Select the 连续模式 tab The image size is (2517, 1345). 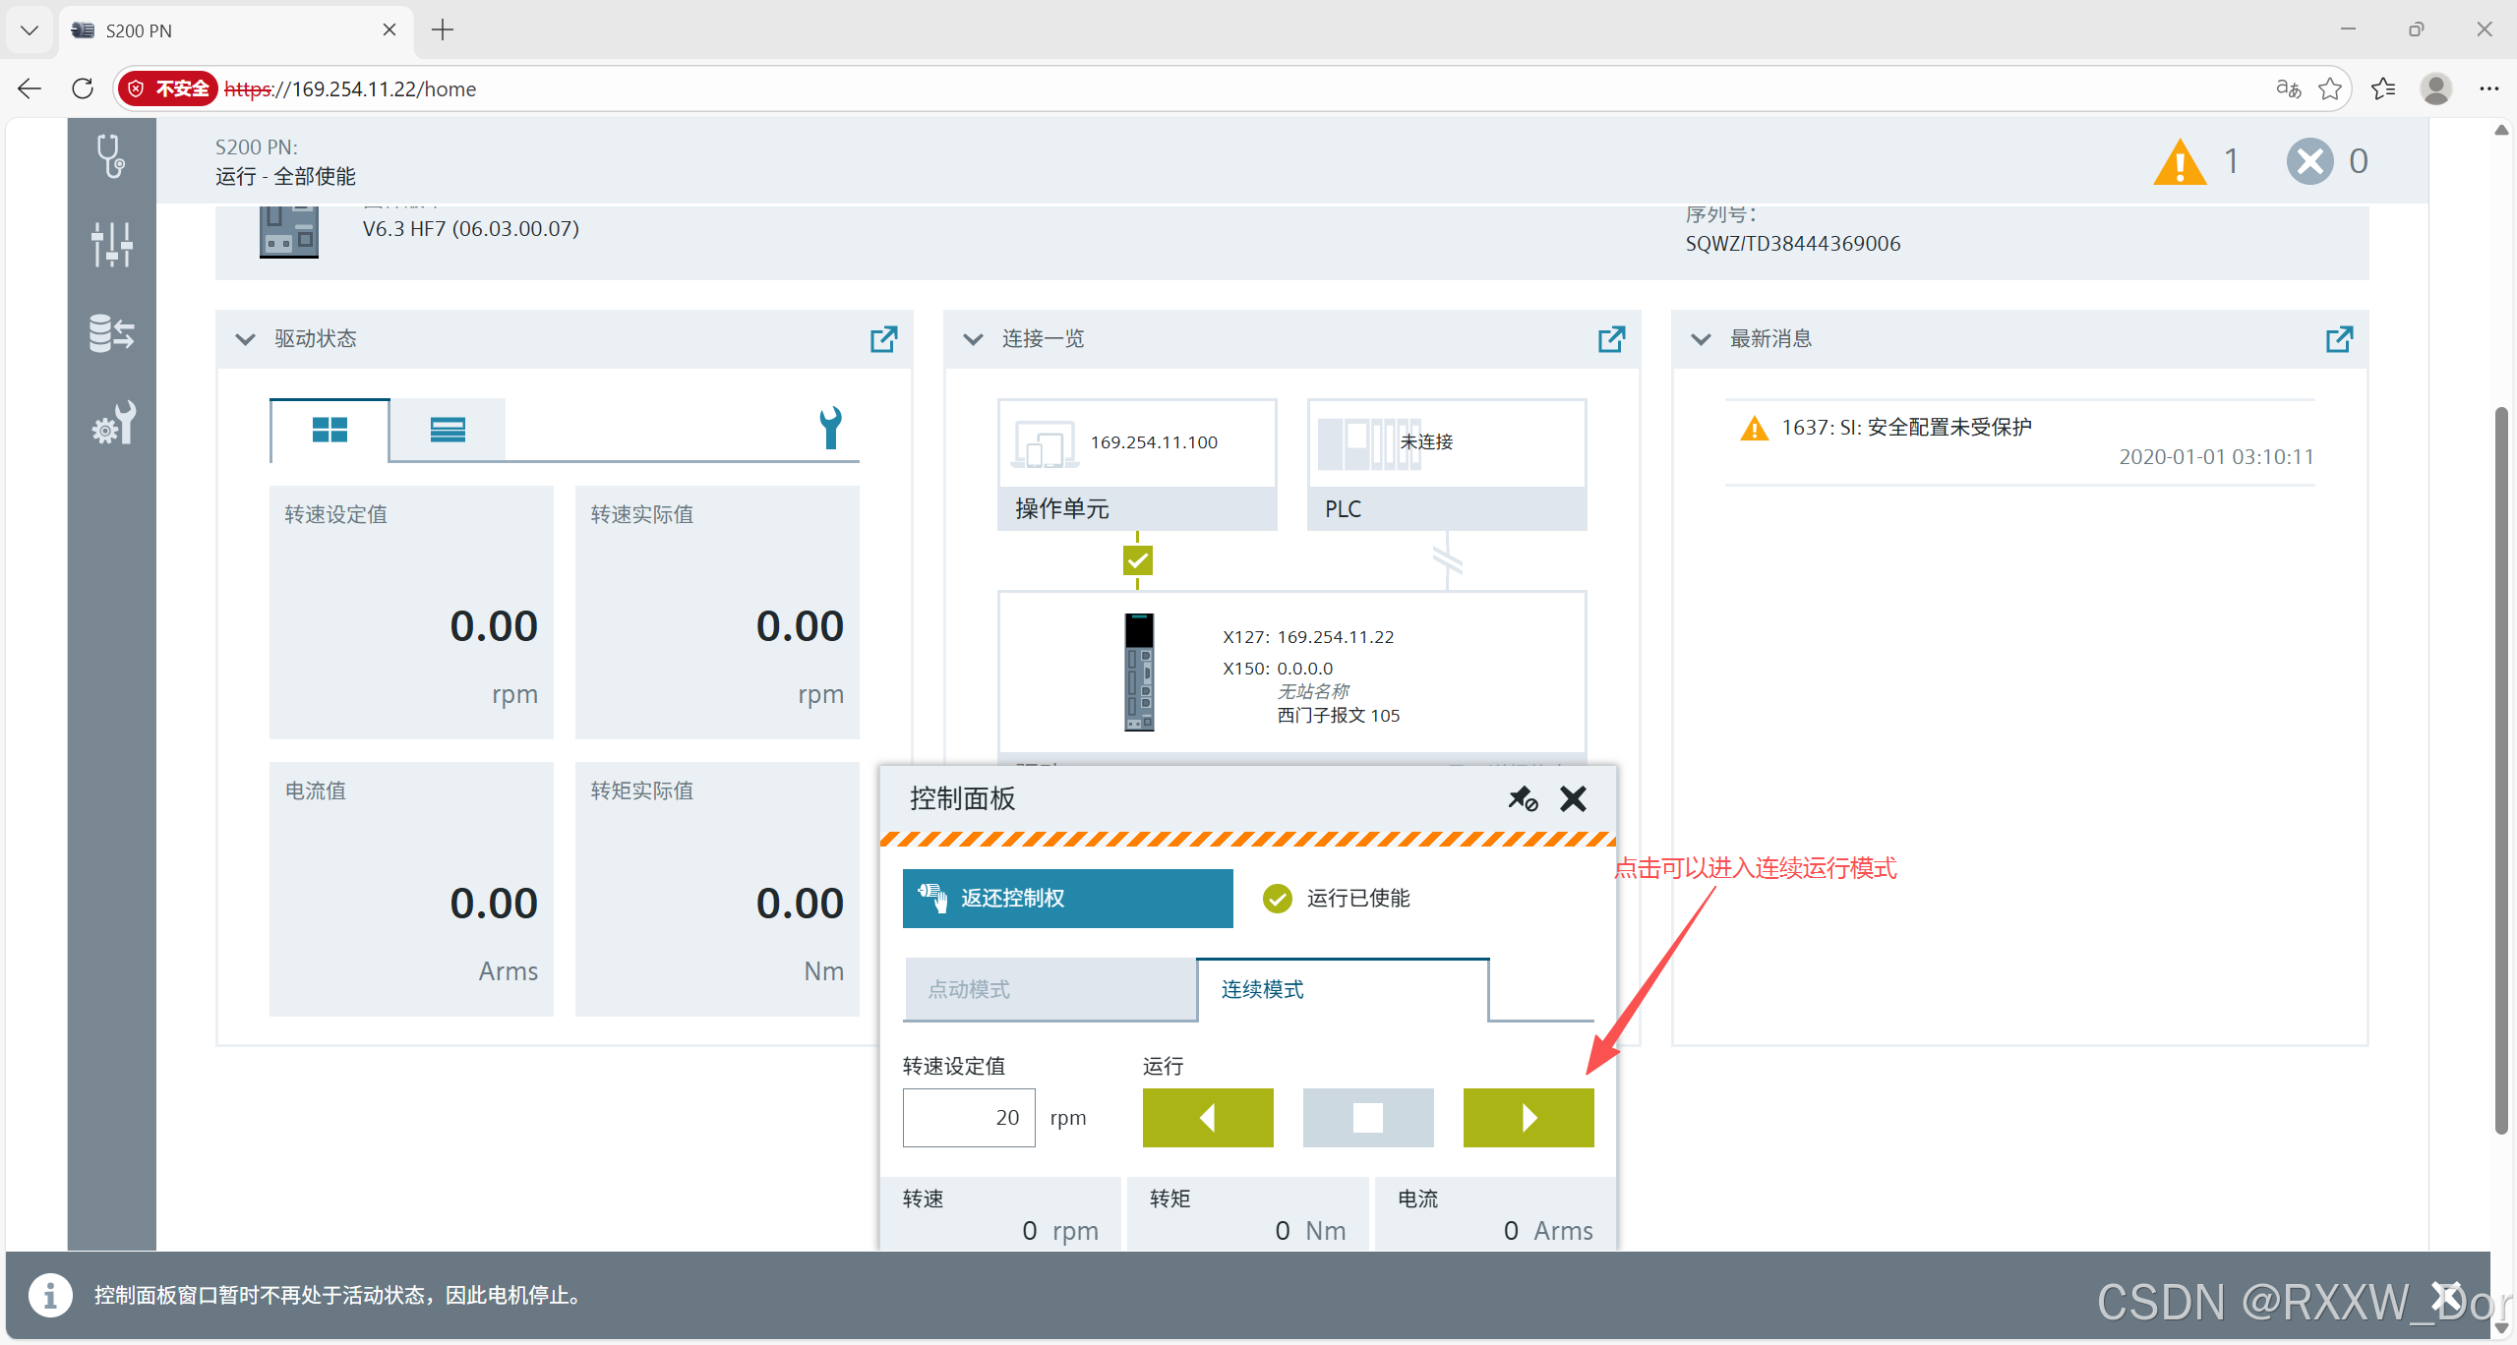pos(1343,989)
